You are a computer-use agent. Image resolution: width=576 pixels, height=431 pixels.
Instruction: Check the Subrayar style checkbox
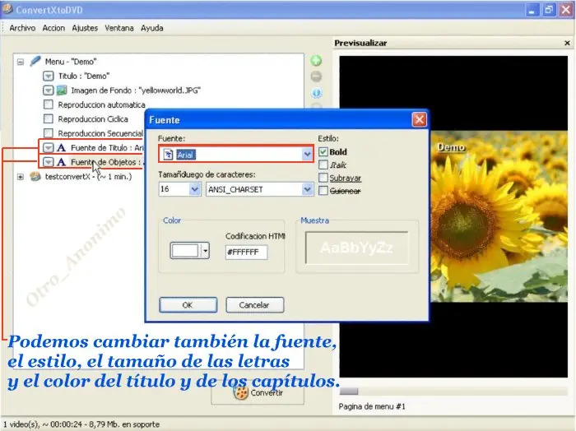pos(323,178)
